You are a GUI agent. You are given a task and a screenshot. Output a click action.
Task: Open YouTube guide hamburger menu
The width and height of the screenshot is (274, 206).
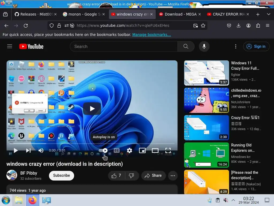click(10, 46)
